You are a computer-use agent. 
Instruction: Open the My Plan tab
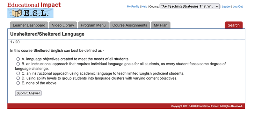coord(161,25)
